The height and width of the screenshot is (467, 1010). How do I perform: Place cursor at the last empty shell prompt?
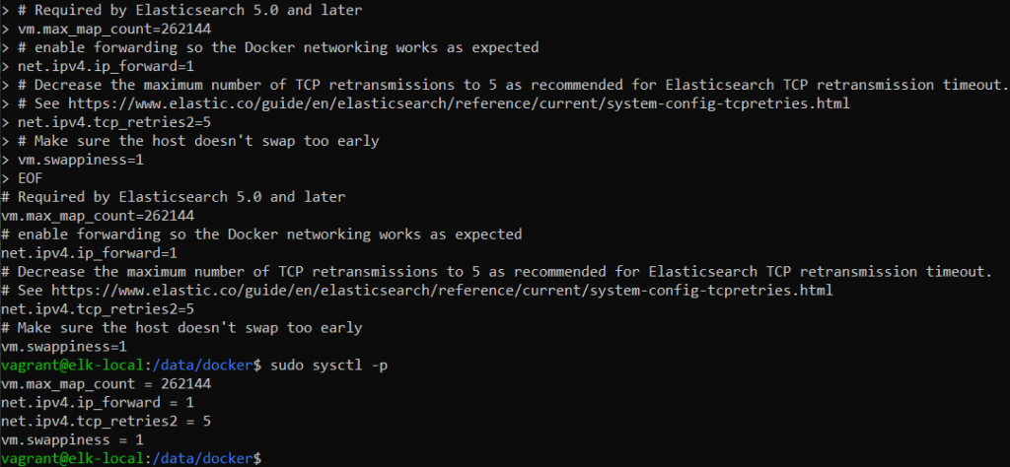click(266, 459)
